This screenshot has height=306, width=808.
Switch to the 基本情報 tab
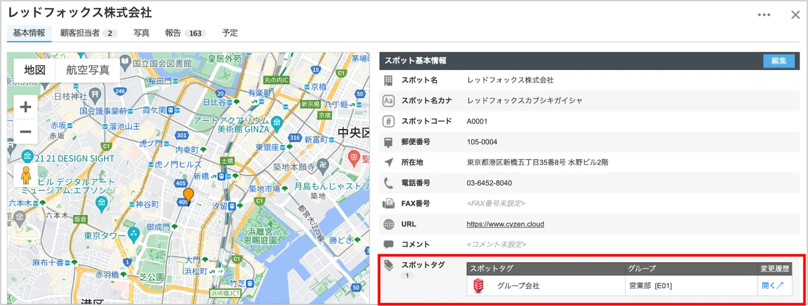pos(29,33)
